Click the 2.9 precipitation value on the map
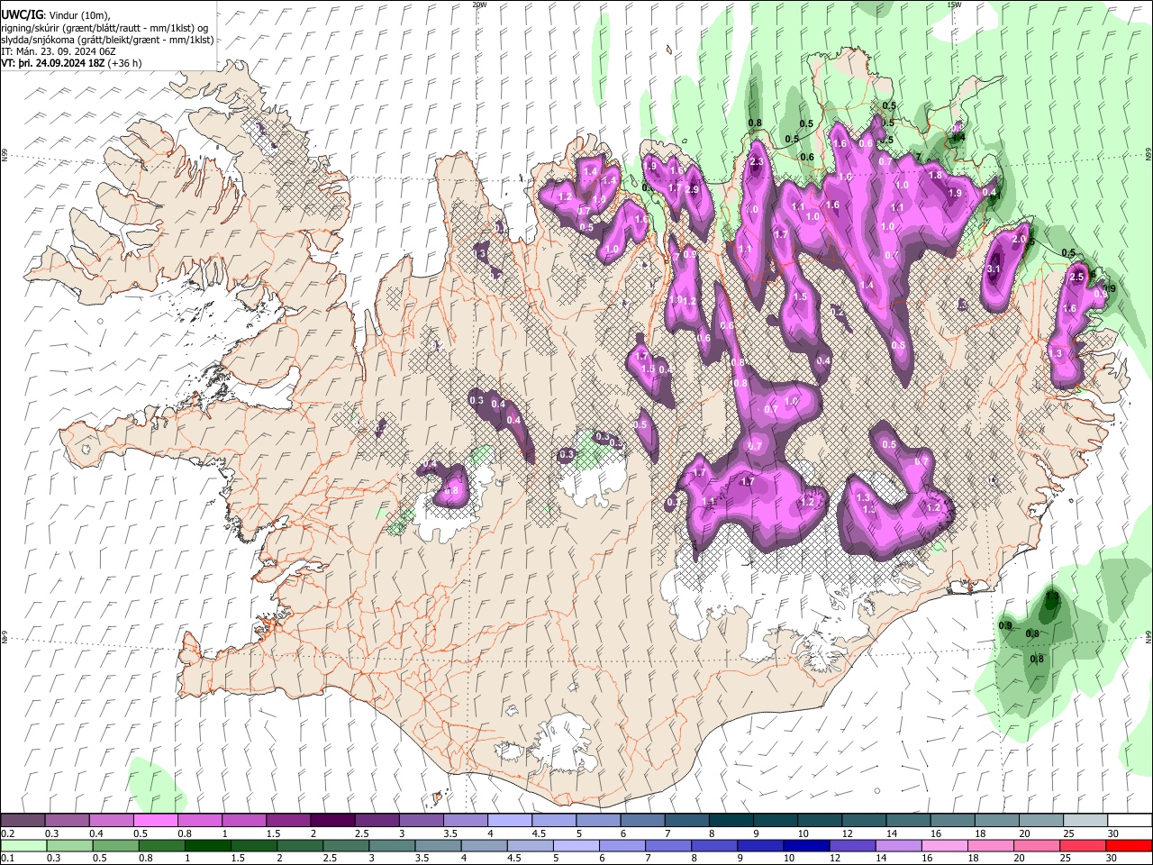 [692, 189]
